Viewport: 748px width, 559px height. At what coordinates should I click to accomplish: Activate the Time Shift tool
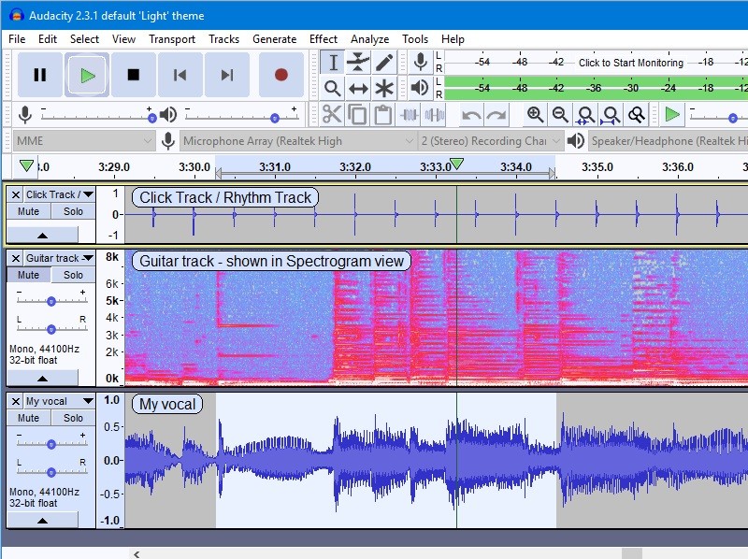(358, 88)
